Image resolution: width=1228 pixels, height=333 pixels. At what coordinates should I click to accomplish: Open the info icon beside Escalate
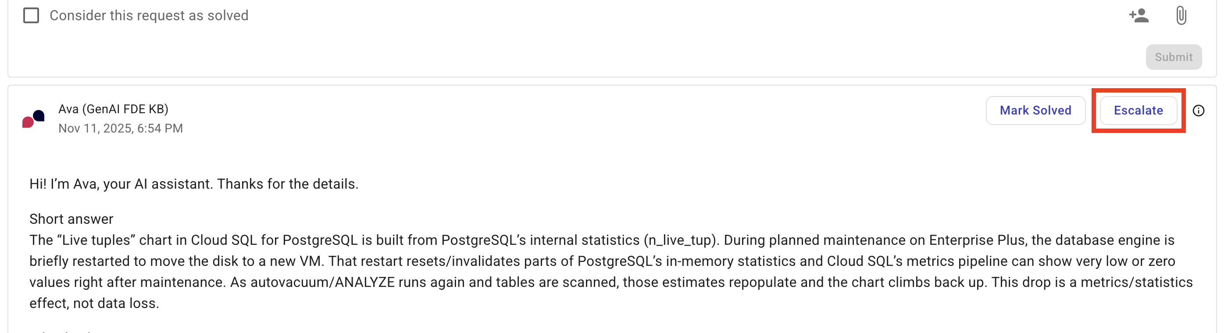(x=1199, y=111)
